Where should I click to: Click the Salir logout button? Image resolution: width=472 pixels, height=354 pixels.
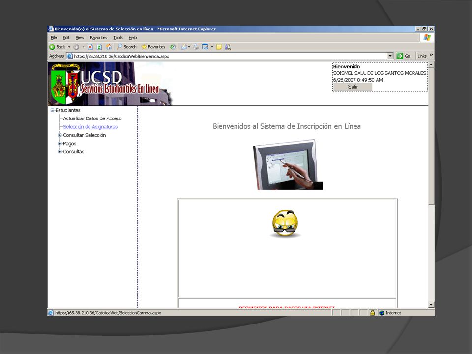click(x=353, y=87)
